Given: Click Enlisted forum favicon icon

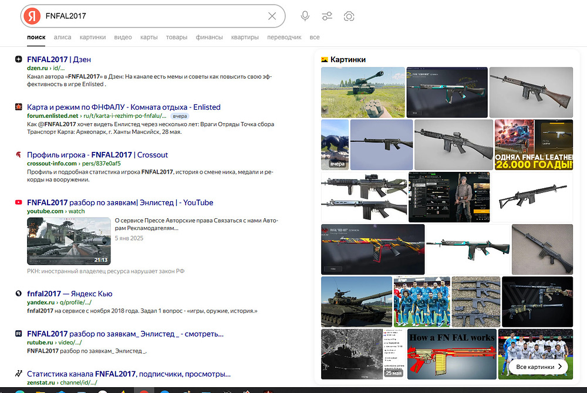Looking at the screenshot, I should [18, 107].
